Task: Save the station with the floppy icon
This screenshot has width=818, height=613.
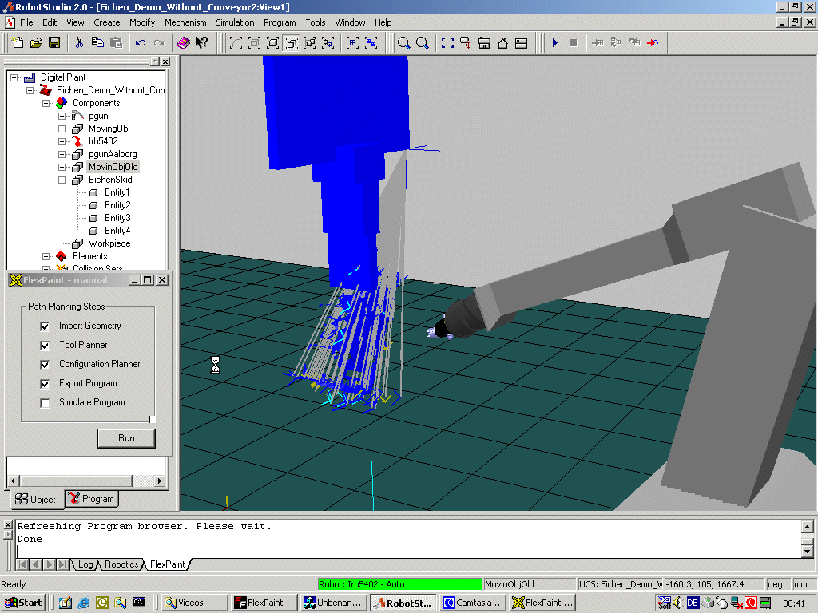Action: point(54,43)
